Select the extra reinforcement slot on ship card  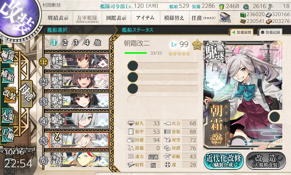click(x=274, y=117)
